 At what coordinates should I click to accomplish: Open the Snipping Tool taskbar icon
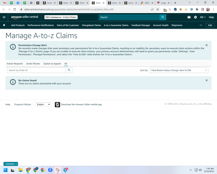58,170
